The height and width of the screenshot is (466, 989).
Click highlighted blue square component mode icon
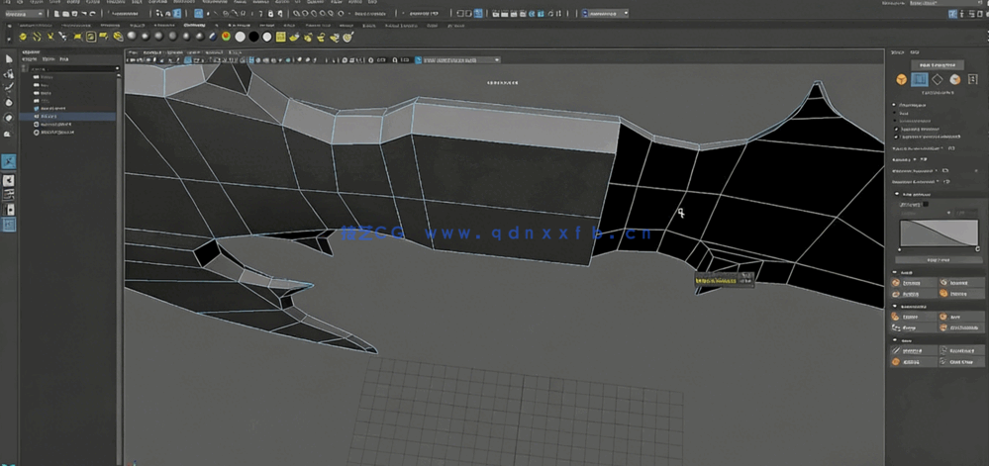[x=920, y=79]
